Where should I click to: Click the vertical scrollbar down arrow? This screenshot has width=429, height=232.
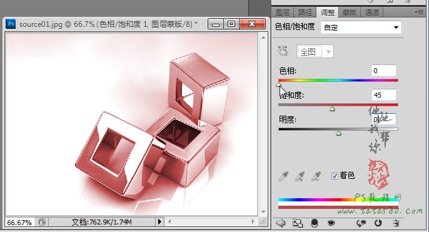(x=263, y=212)
